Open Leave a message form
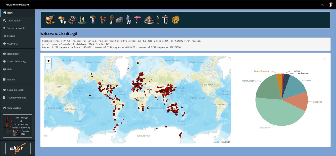 pyautogui.click(x=16, y=90)
